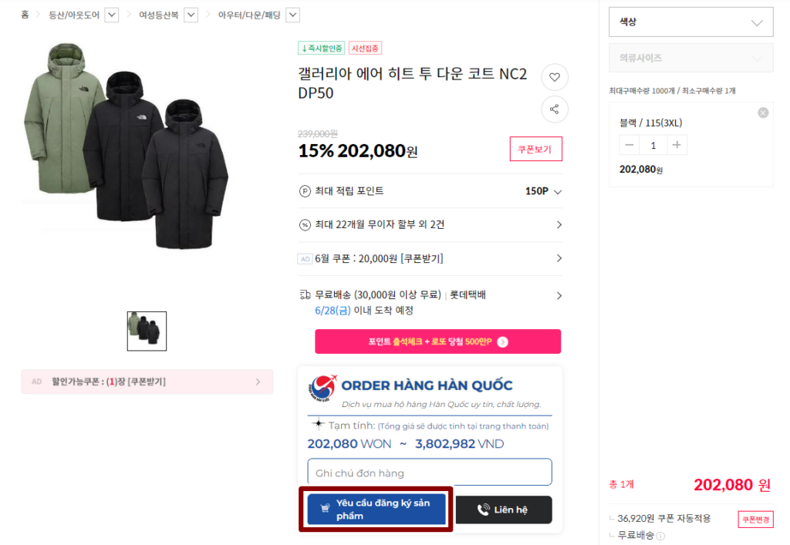Open the 의류사이즈 size dropdown

point(690,58)
